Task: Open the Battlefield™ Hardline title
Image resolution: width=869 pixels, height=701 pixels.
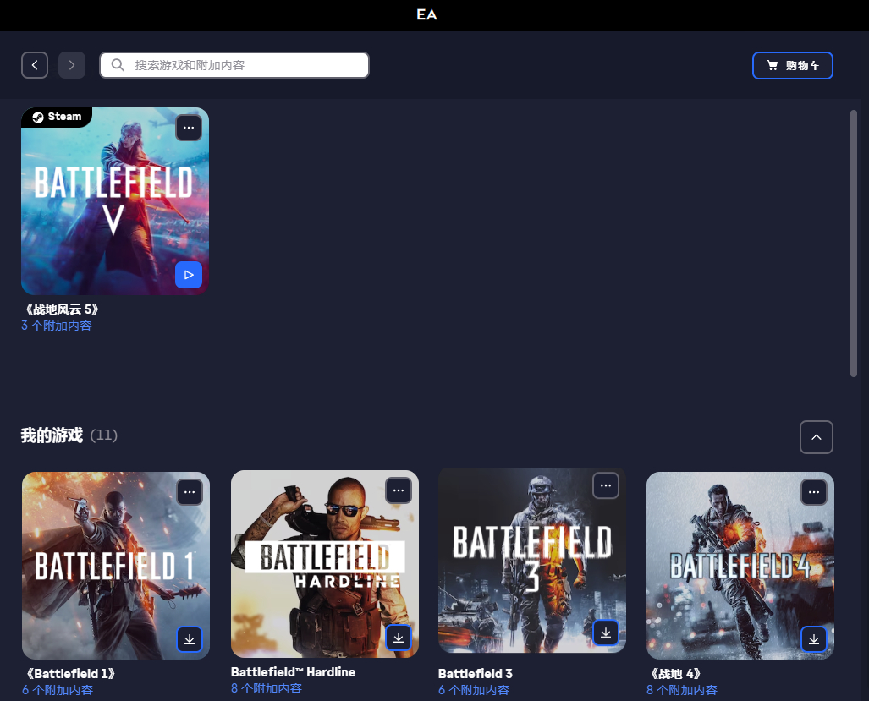Action: point(293,672)
